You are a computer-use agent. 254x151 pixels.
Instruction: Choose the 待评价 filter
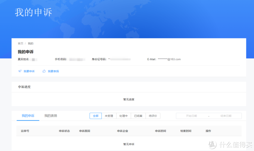tap(153, 116)
